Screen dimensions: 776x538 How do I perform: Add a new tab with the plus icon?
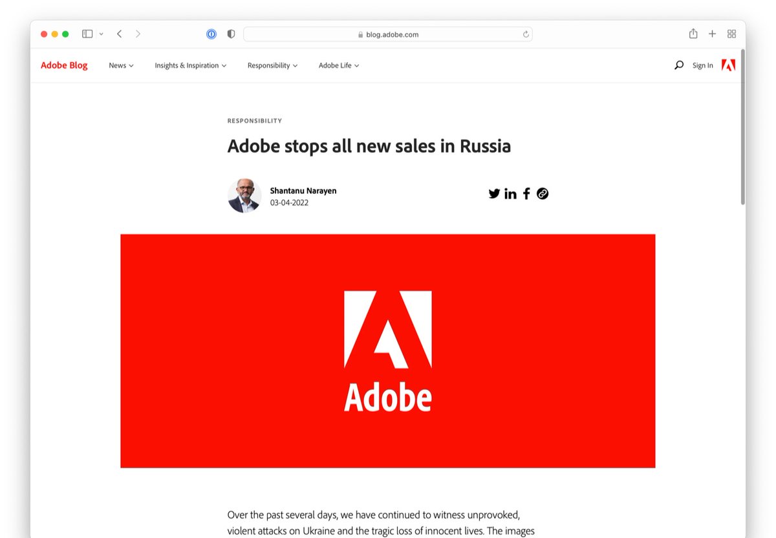pos(712,34)
